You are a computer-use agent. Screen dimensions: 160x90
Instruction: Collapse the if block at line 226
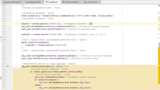click(11, 80)
